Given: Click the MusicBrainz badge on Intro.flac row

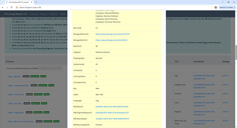Looking at the screenshot, I should (36, 103).
